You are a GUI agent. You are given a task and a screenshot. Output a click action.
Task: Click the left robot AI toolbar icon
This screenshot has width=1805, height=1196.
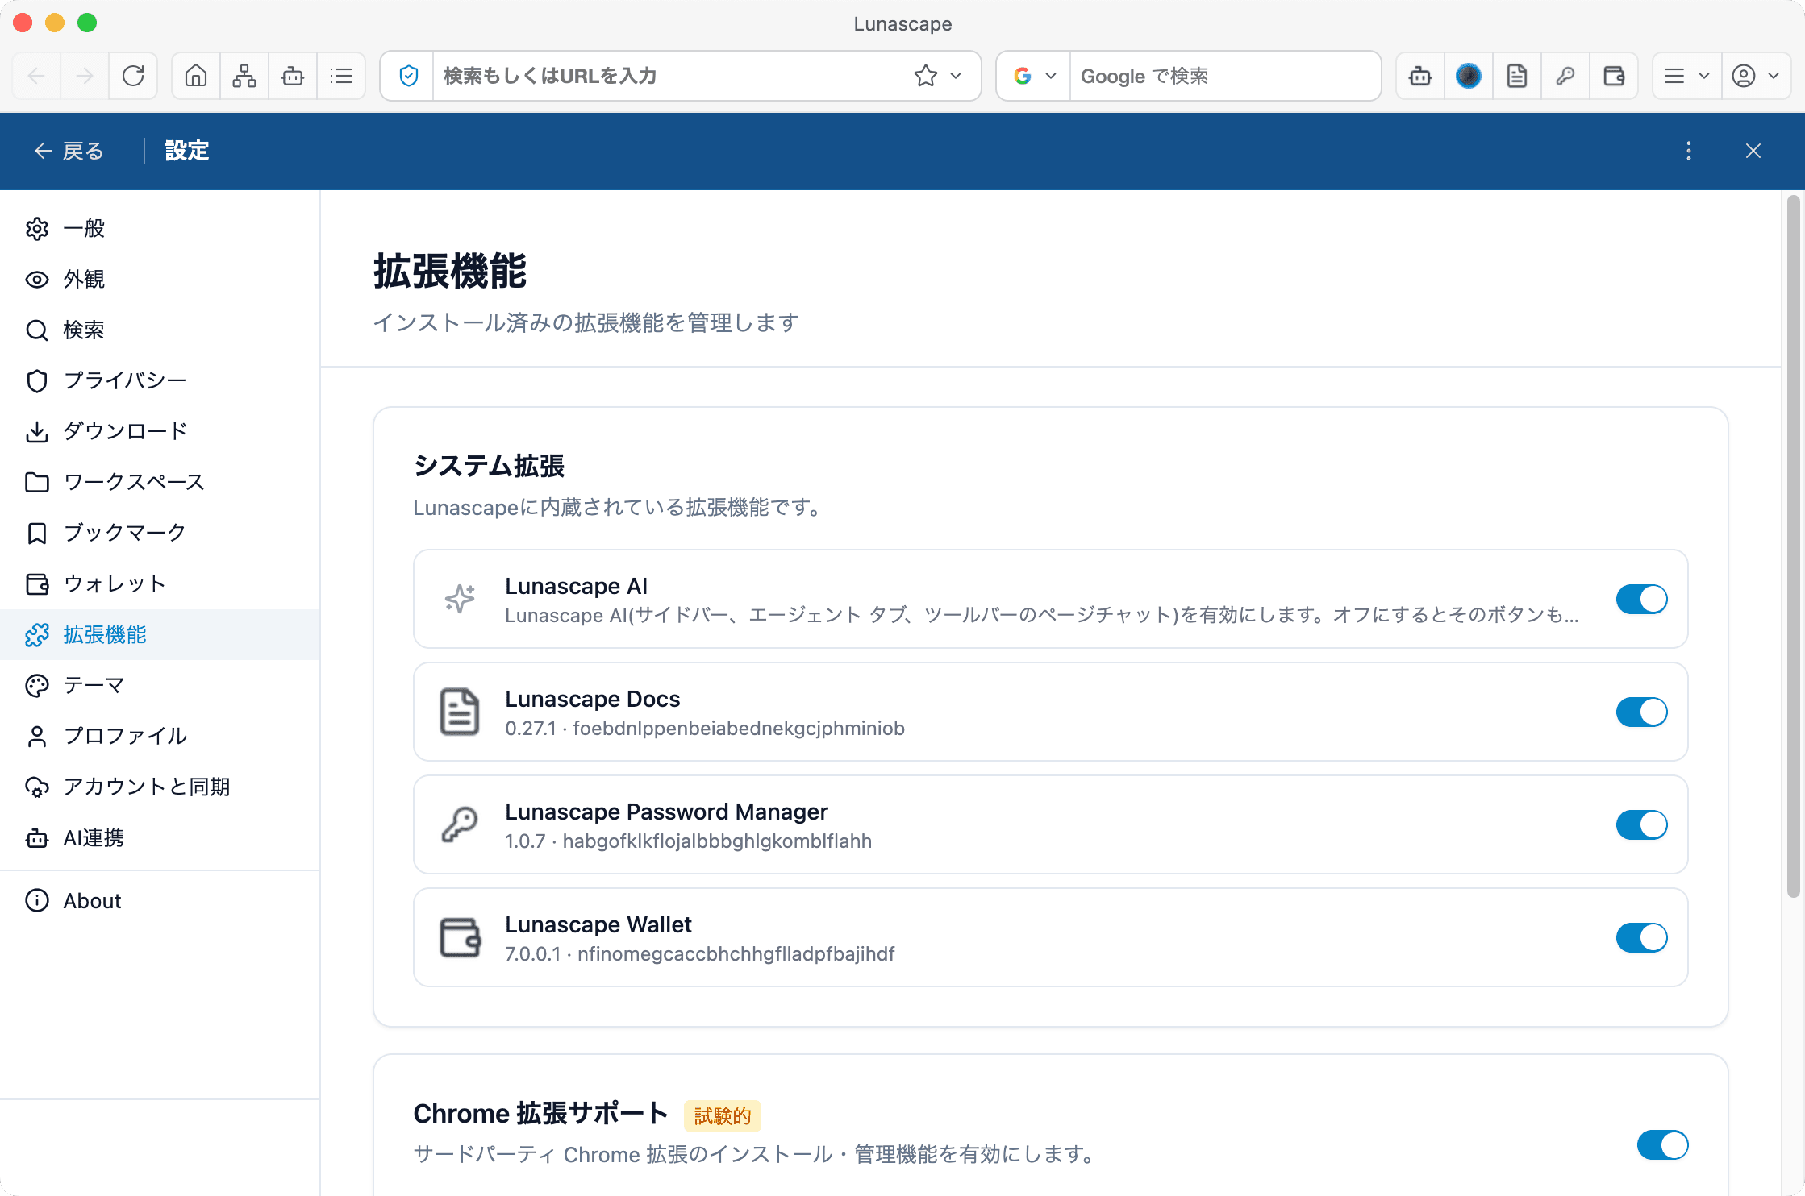coord(293,76)
